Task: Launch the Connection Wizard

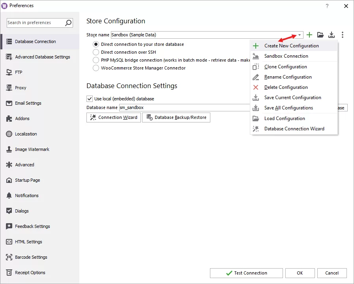Action: pyautogui.click(x=113, y=117)
